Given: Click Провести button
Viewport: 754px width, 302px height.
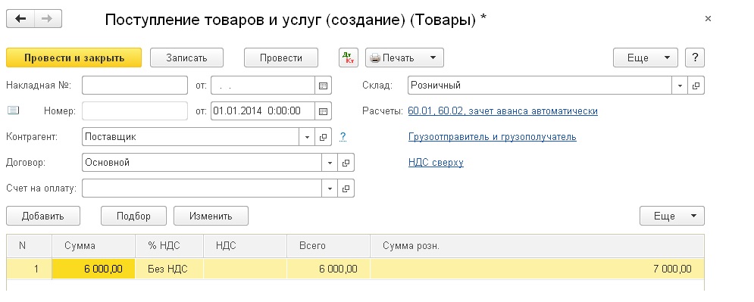Looking at the screenshot, I should coord(281,58).
